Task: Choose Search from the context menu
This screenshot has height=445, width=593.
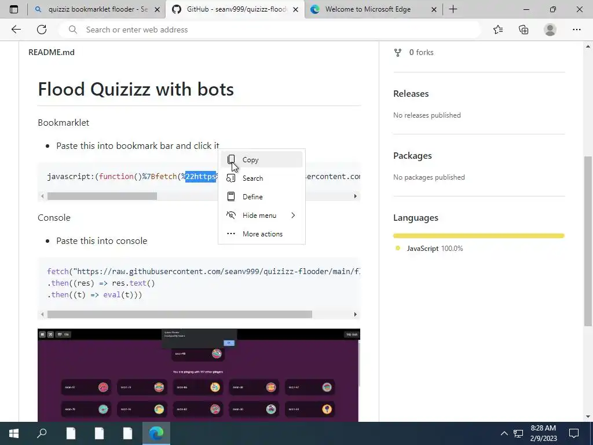Action: tap(262, 178)
